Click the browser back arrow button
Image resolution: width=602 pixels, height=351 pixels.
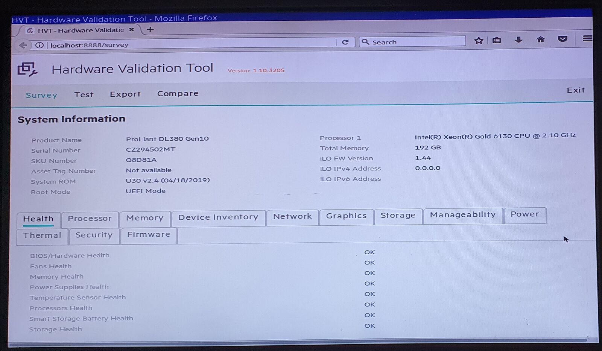23,45
